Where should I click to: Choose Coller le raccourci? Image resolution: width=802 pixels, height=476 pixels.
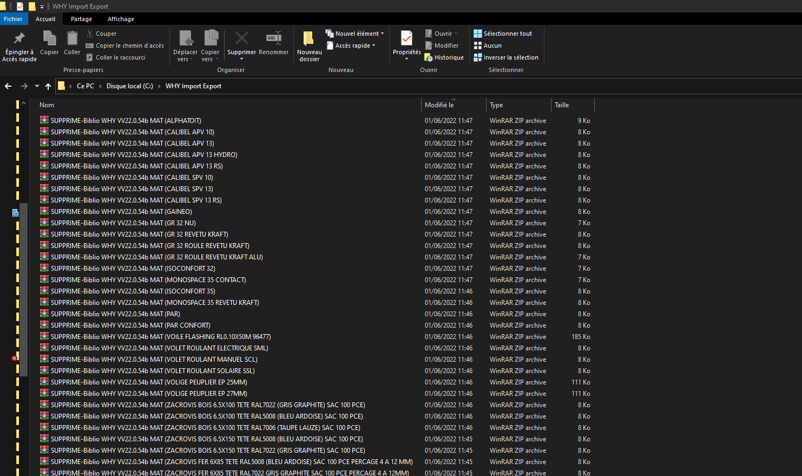115,57
